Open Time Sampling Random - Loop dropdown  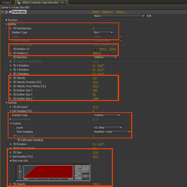[x=112, y=132]
